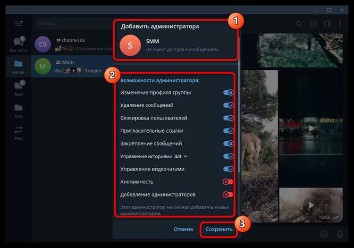
Task: Toggle Ban users permission switch
Action: [228, 118]
